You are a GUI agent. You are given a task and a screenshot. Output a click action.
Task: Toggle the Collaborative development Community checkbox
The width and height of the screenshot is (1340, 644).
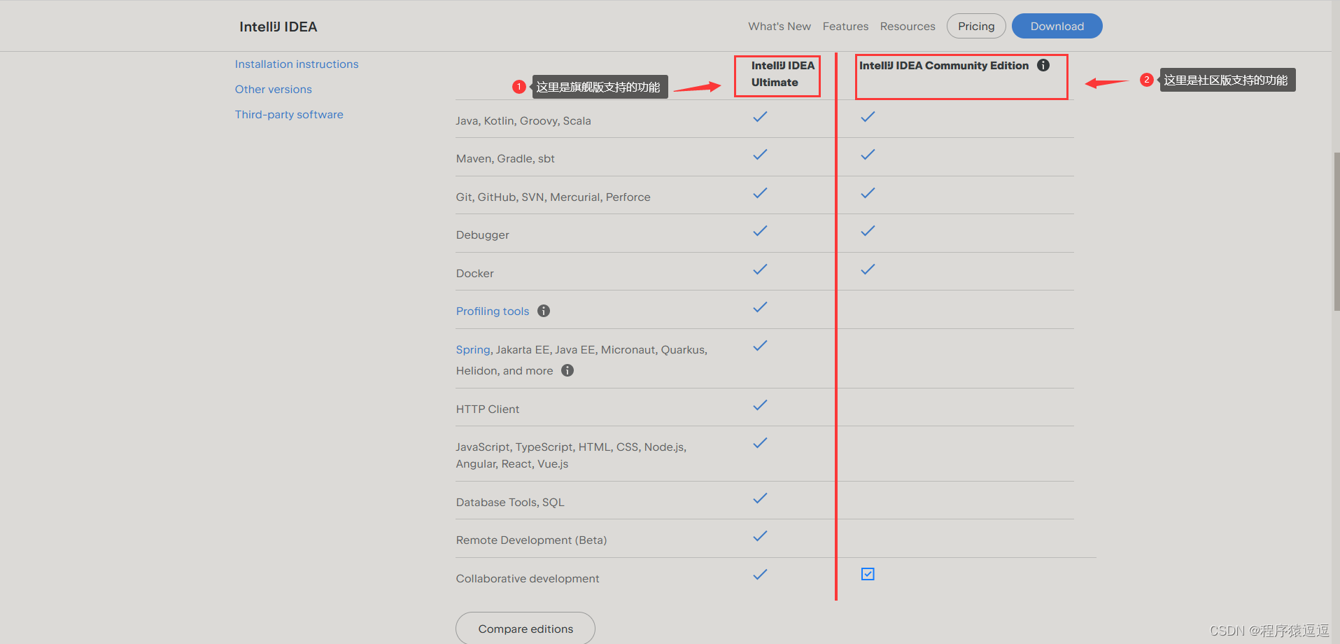pos(868,574)
